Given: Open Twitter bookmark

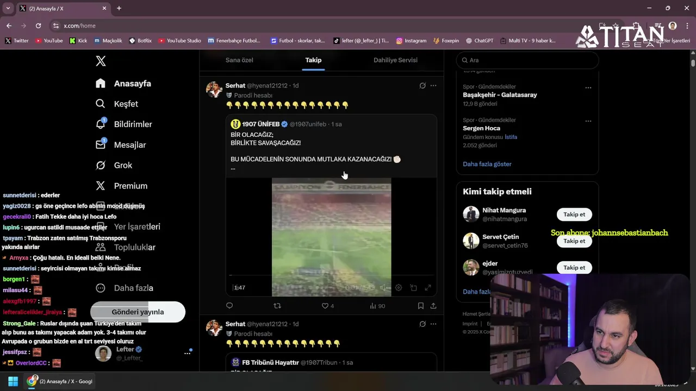Looking at the screenshot, I should [17, 41].
